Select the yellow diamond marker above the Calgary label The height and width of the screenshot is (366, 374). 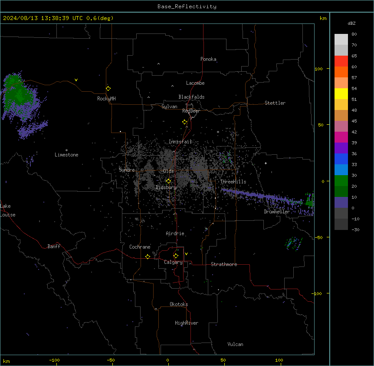tap(176, 256)
